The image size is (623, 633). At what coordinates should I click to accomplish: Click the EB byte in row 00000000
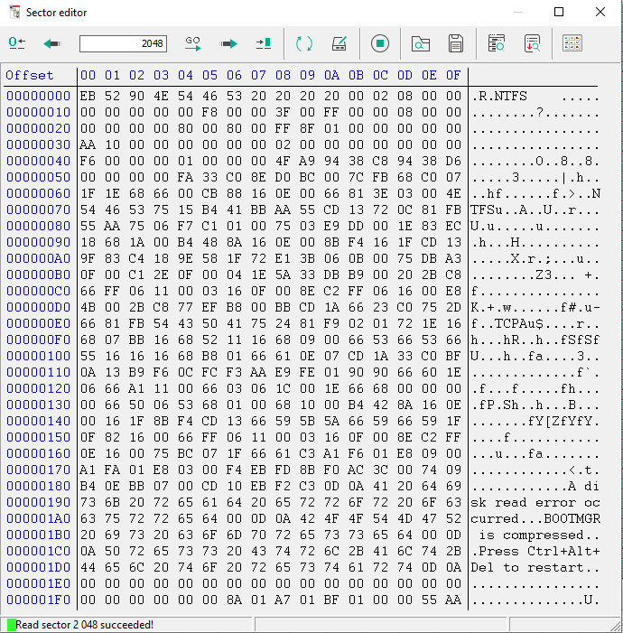(88, 96)
